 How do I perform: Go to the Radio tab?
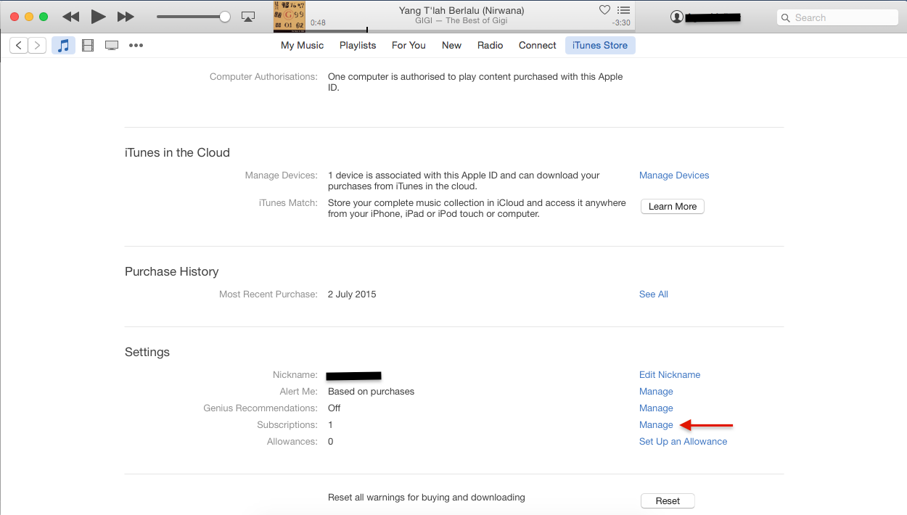click(491, 45)
